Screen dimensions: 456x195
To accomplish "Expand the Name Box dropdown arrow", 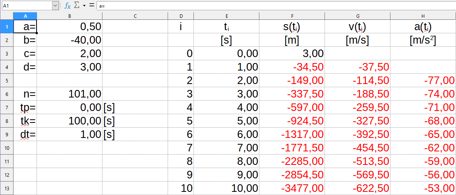I will pos(55,6).
